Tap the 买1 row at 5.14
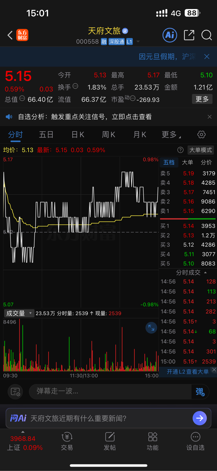 click(188, 226)
